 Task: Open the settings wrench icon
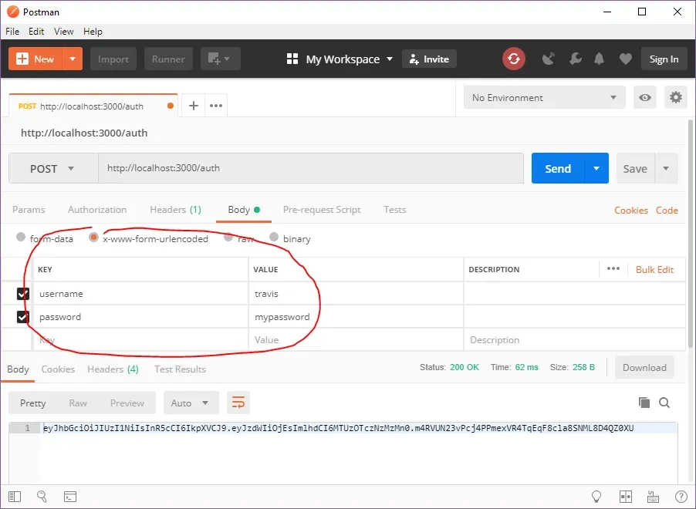tap(575, 59)
